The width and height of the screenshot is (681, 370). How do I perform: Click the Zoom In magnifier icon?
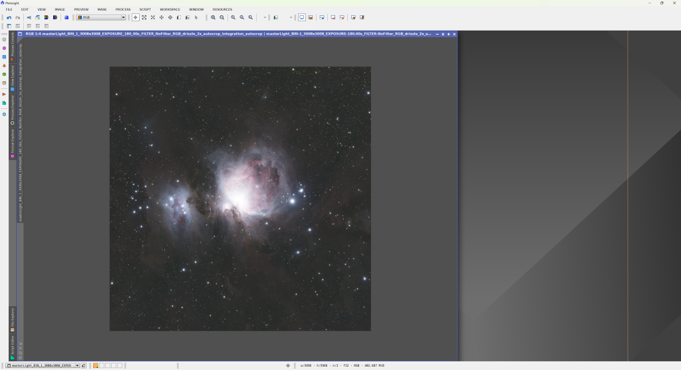tap(213, 17)
